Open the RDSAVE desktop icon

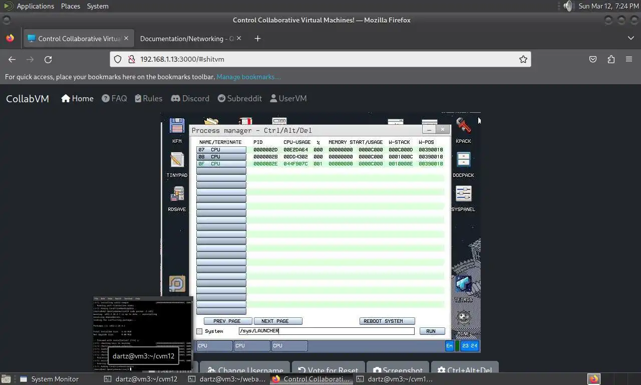pyautogui.click(x=177, y=195)
